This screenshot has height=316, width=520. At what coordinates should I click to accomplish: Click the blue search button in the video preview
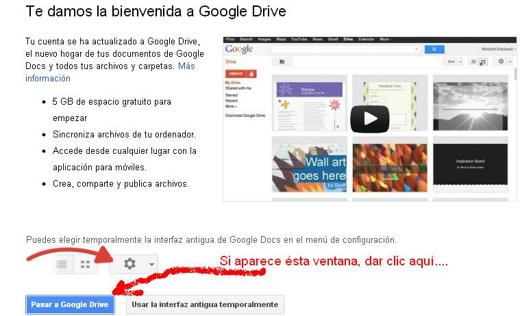(x=434, y=49)
